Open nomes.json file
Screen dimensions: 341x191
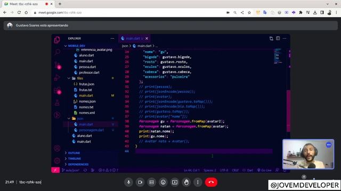(x=87, y=101)
